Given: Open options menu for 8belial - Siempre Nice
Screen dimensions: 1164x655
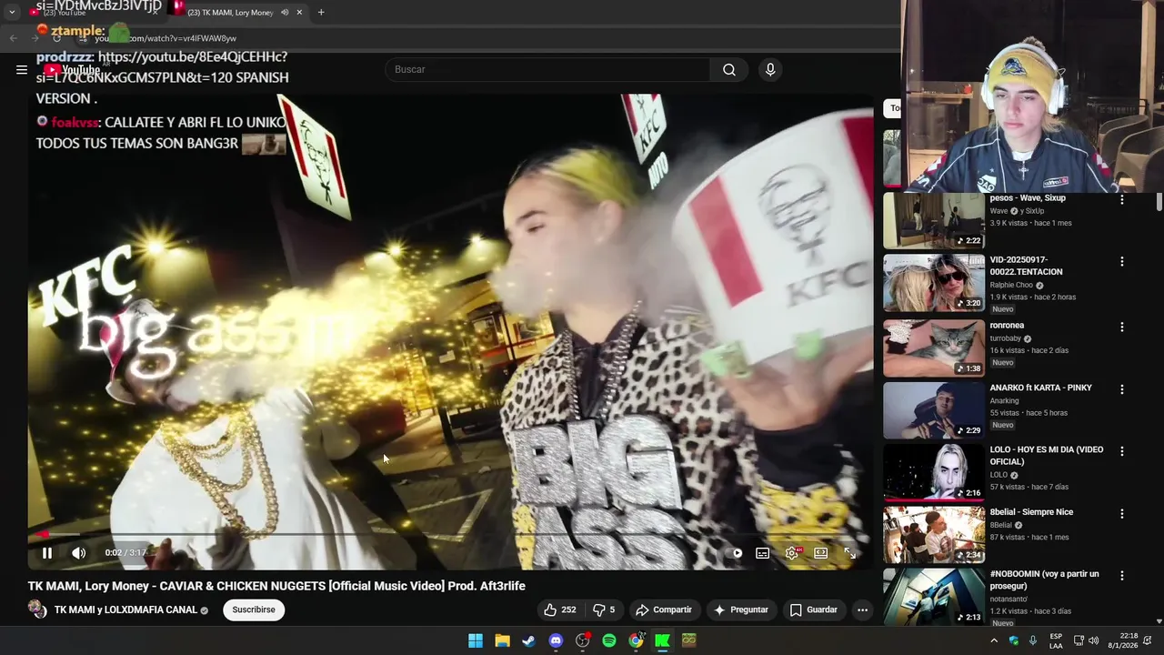Looking at the screenshot, I should [x=1121, y=513].
